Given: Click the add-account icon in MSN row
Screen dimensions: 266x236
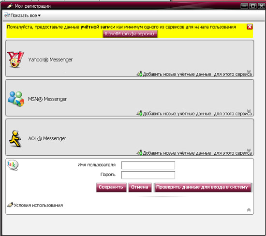Looking at the screenshot, I should [x=139, y=113].
